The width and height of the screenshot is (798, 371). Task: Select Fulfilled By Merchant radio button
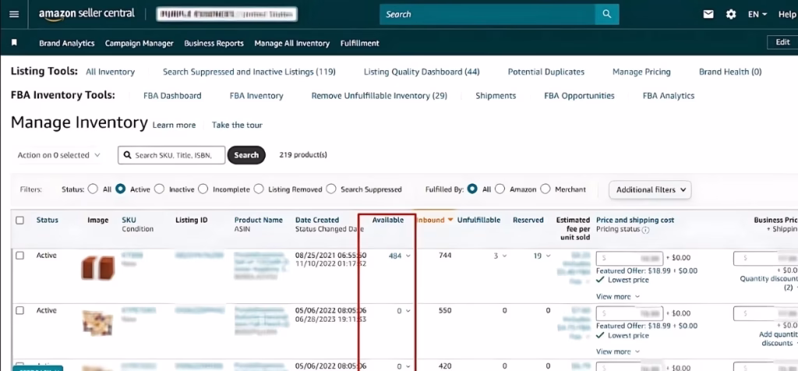(x=545, y=189)
